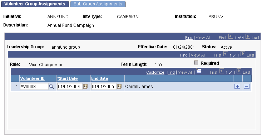Viewport: 262px width, 136px height.
Task: Select the Effective Date value 01/24/2001
Action: pyautogui.click(x=184, y=47)
